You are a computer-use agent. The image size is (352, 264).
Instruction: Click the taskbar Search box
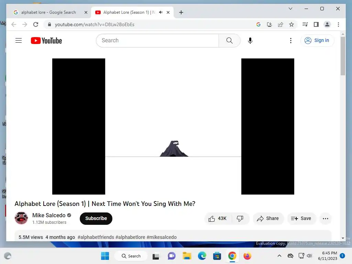click(131, 256)
